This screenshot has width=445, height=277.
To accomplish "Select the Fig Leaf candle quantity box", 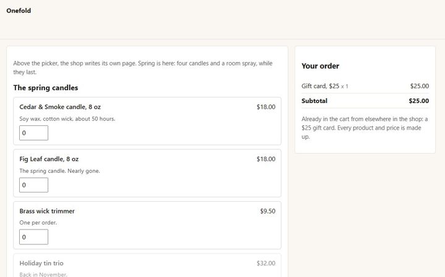I will (x=33, y=185).
